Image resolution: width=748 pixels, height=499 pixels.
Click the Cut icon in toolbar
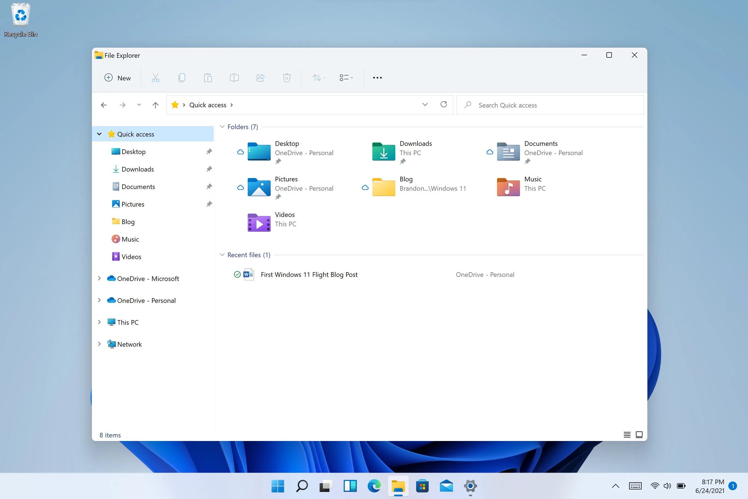155,77
